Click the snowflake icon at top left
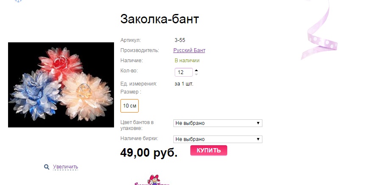The width and height of the screenshot is (365, 185). [x=18, y=1]
